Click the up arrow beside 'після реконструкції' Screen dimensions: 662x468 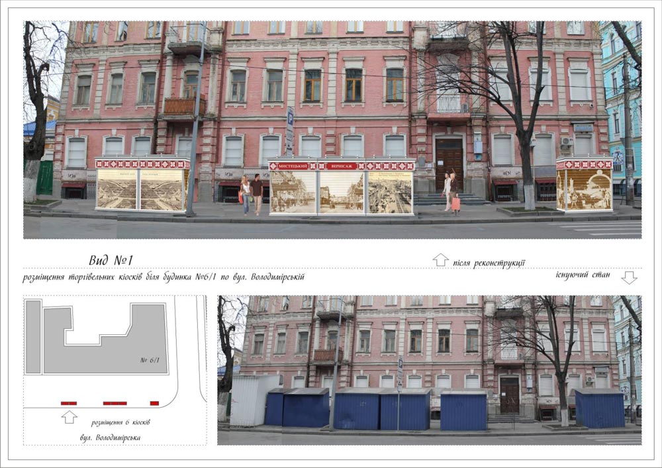click(440, 259)
